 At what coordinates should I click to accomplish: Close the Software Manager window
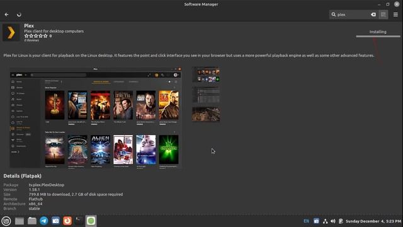pos(397,4)
